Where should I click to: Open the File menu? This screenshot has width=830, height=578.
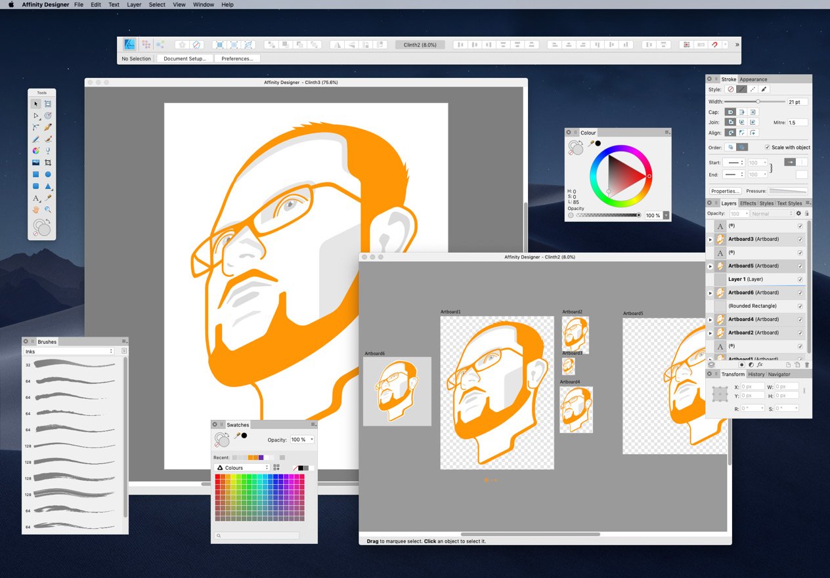(79, 5)
